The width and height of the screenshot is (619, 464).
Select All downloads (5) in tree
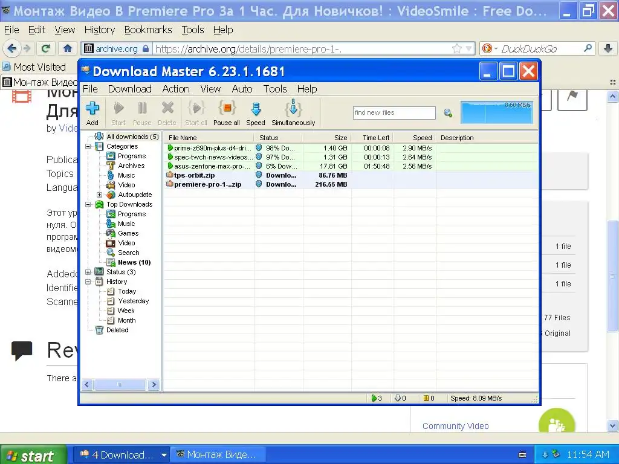point(132,137)
